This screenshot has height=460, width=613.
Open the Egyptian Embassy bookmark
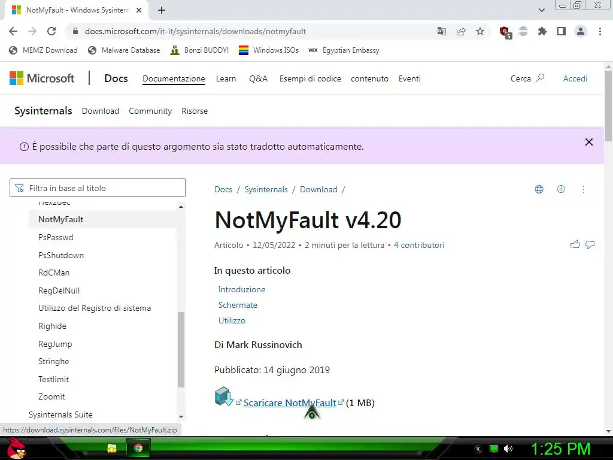tap(344, 50)
